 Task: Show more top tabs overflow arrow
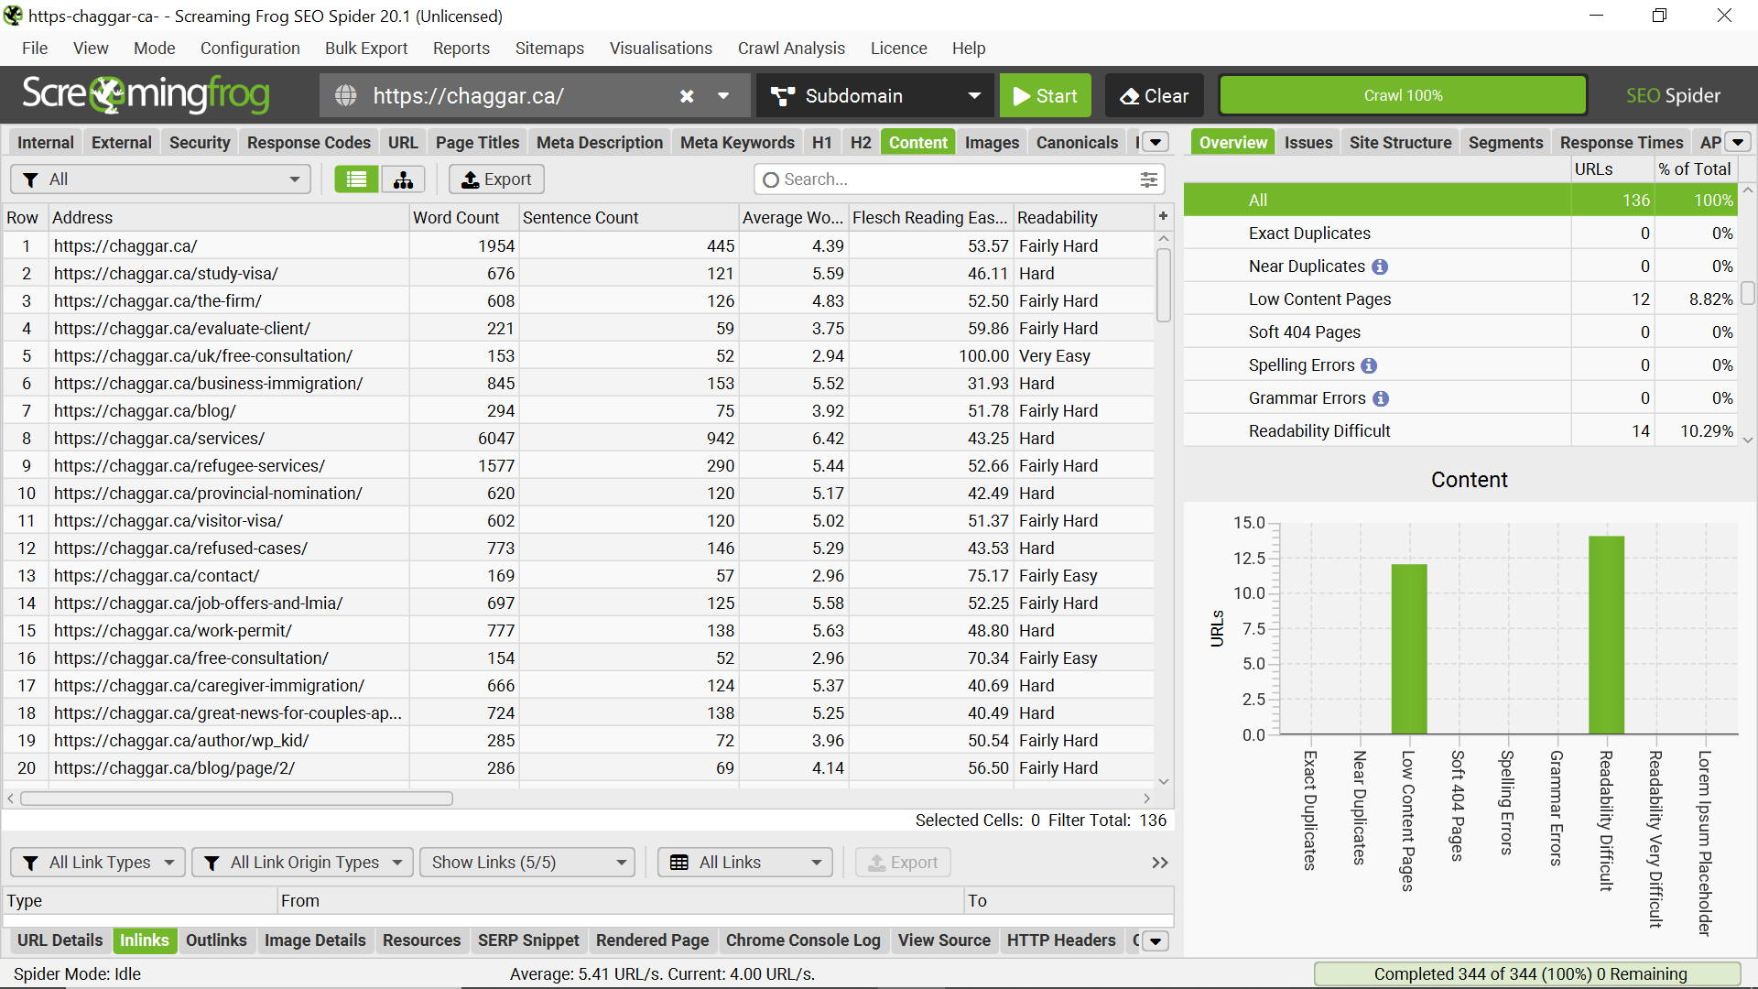pos(1156,143)
